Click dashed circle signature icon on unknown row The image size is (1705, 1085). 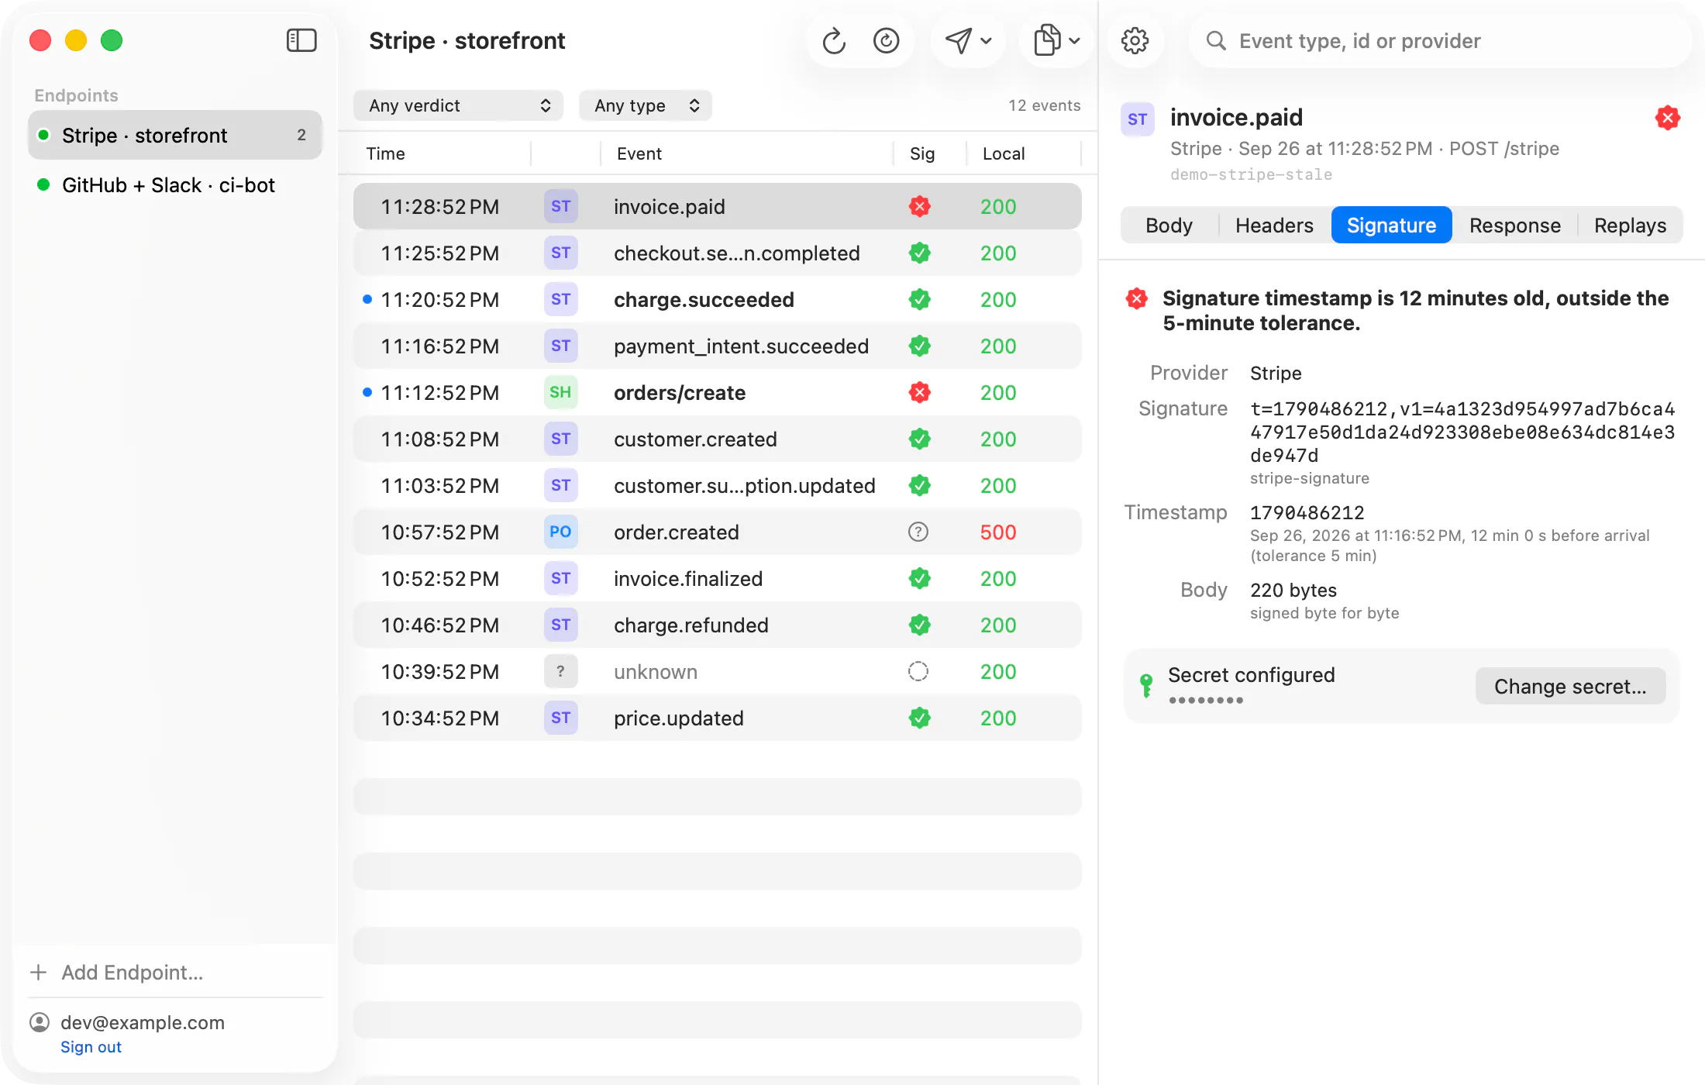coord(918,671)
